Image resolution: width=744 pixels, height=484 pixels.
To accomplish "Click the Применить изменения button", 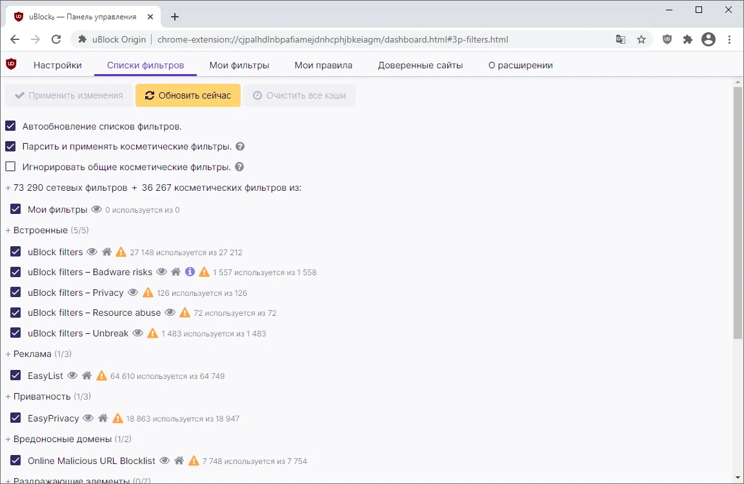I will point(69,95).
